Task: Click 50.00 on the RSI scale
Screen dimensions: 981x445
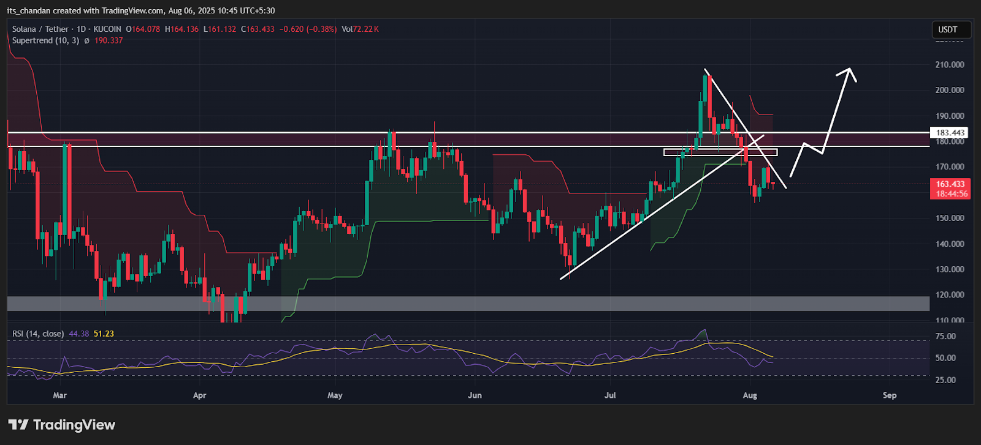Action: (946, 357)
